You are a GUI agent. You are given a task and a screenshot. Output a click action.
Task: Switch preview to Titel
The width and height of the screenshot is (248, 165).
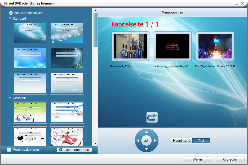pos(201,141)
